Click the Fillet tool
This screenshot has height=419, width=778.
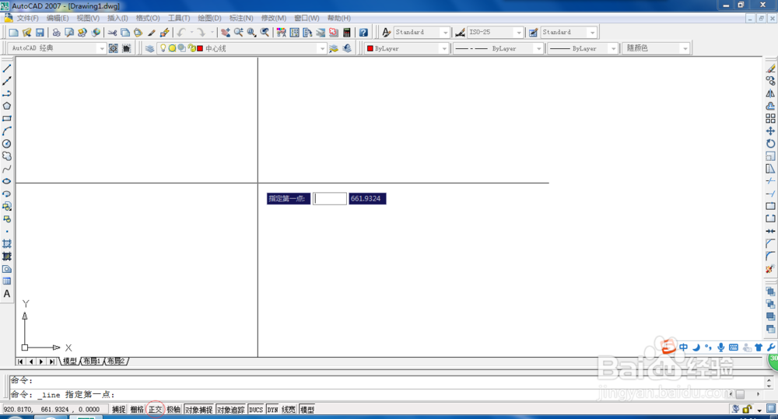770,257
